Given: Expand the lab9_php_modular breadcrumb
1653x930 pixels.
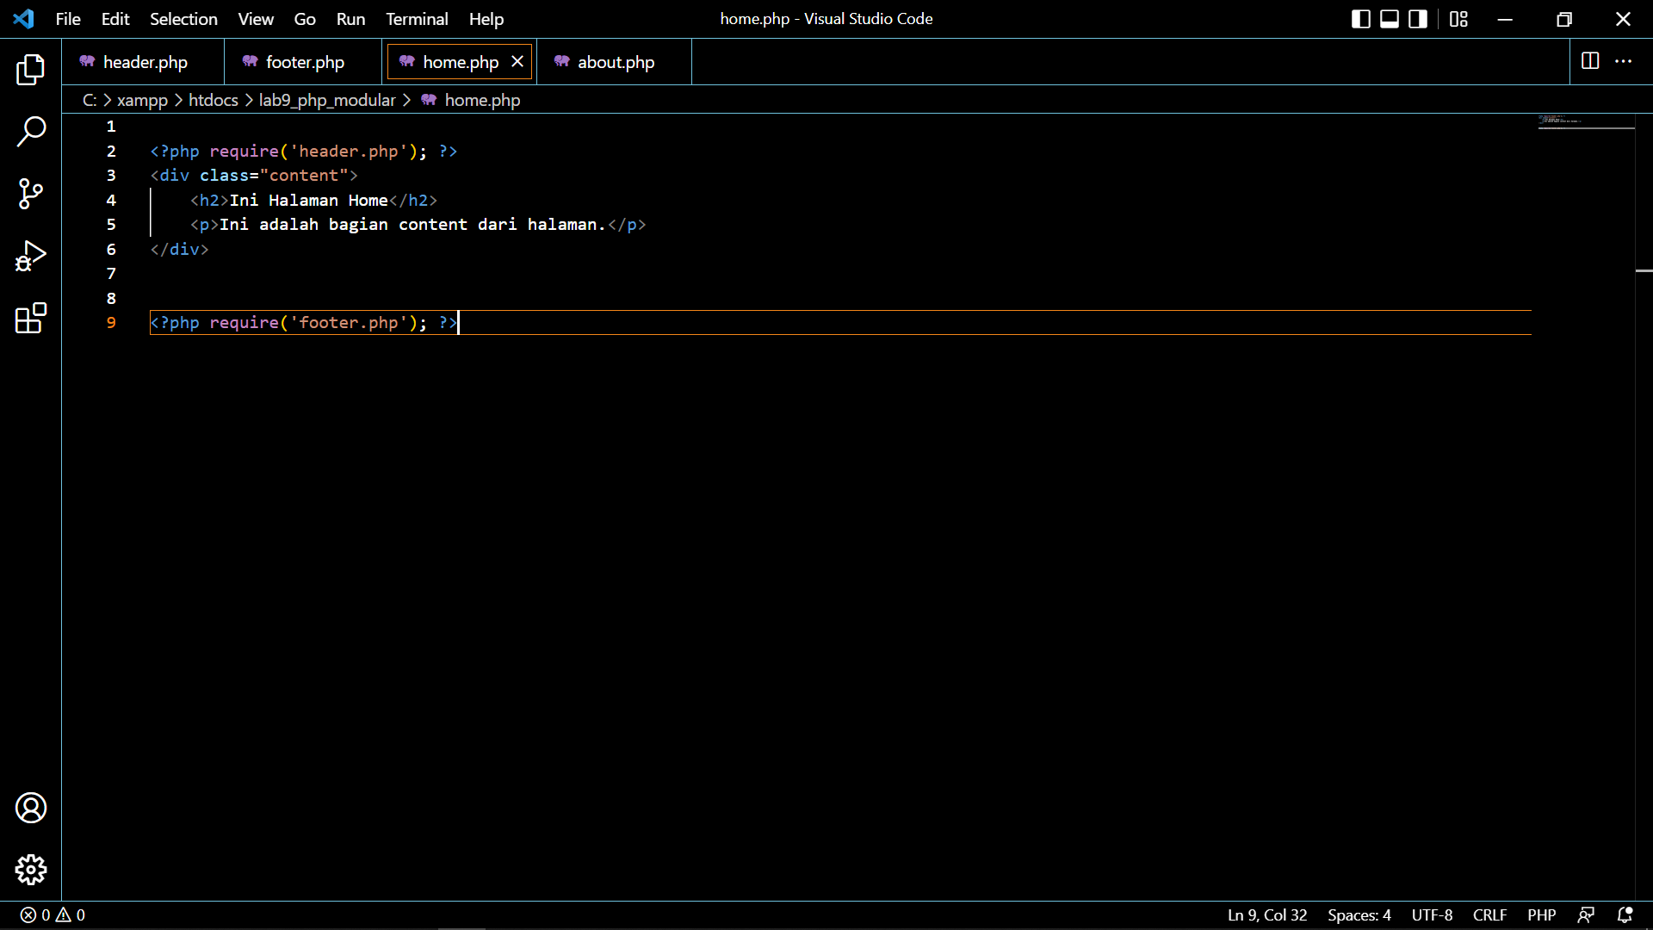Looking at the screenshot, I should 327,100.
